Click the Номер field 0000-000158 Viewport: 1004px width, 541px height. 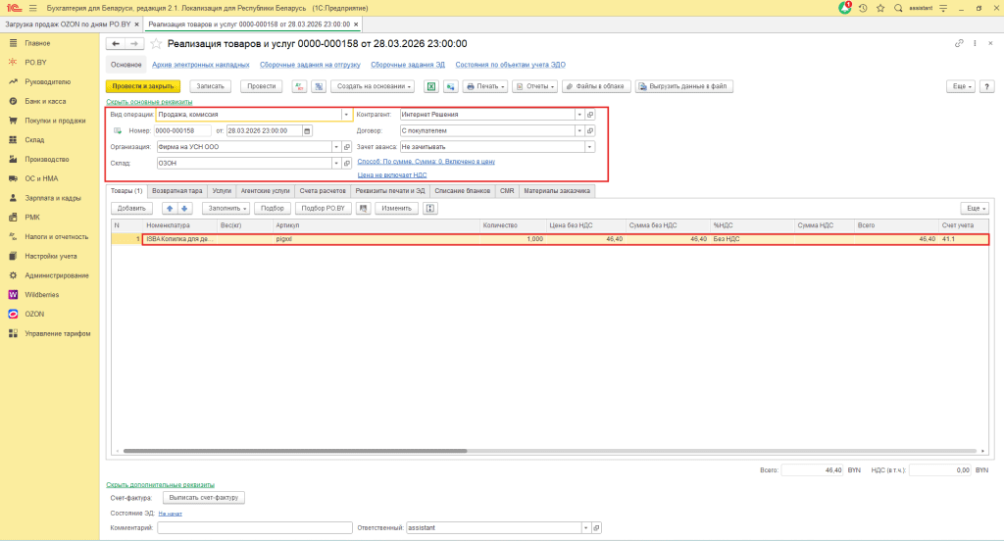tap(182, 130)
